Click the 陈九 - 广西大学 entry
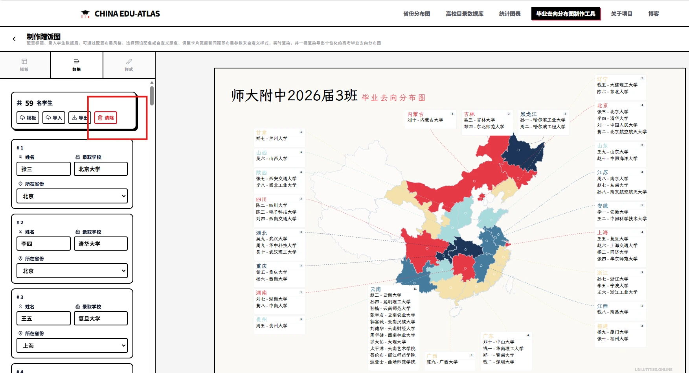This screenshot has width=689, height=373. [x=442, y=362]
